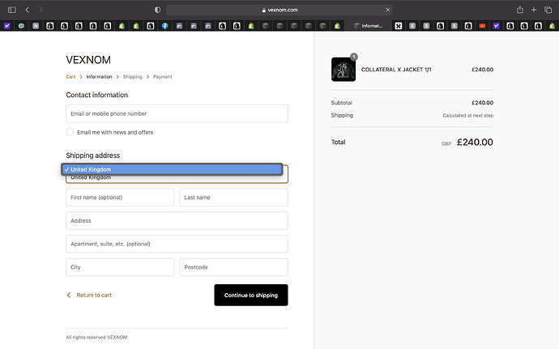559x349 pixels.
Task: Click the jacket item price £240.00
Action: click(x=482, y=70)
